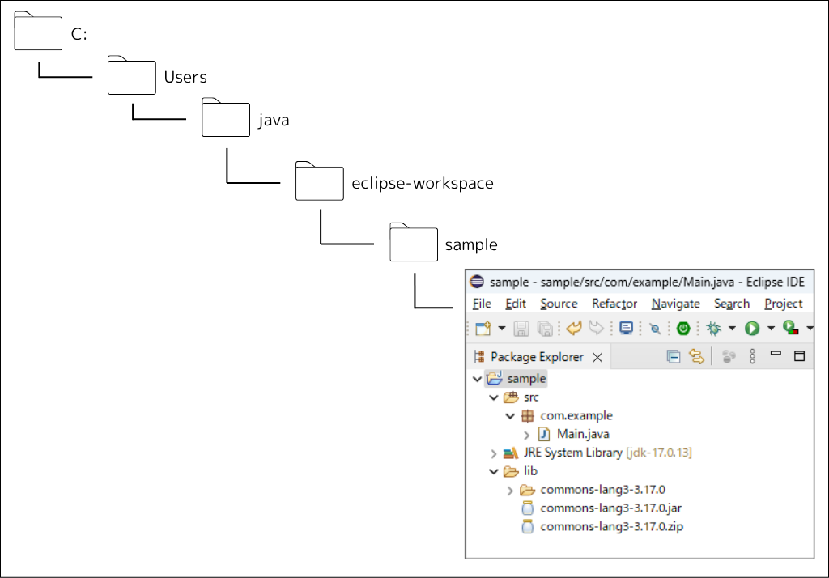
Task: Select commons-lang3-3.17.0.zip label
Action: [x=612, y=527]
